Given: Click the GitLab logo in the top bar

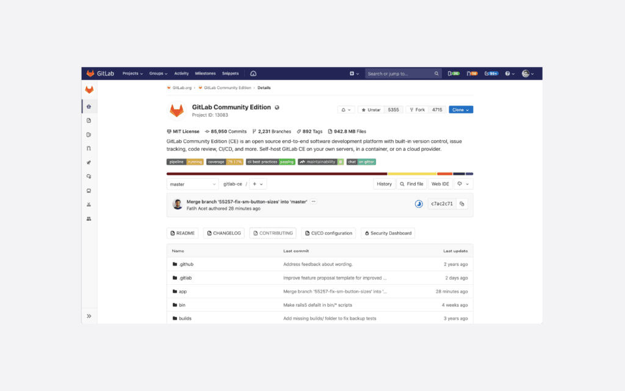Looking at the screenshot, I should click(x=100, y=74).
